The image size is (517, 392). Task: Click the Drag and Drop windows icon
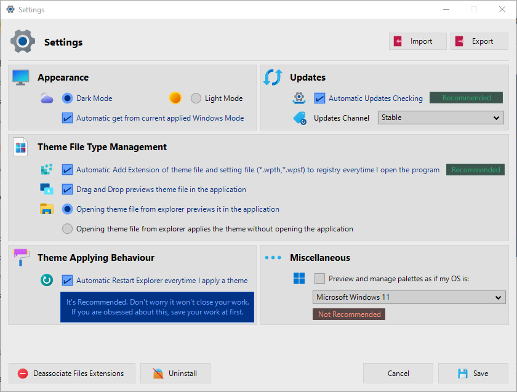coord(47,190)
